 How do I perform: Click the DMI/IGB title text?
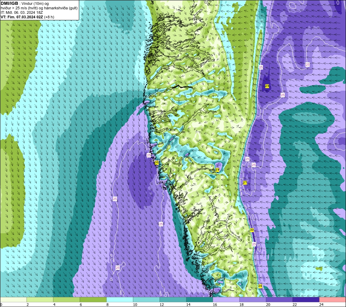(9, 3)
